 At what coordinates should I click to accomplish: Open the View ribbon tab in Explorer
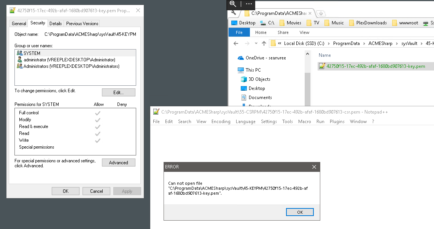(x=304, y=32)
